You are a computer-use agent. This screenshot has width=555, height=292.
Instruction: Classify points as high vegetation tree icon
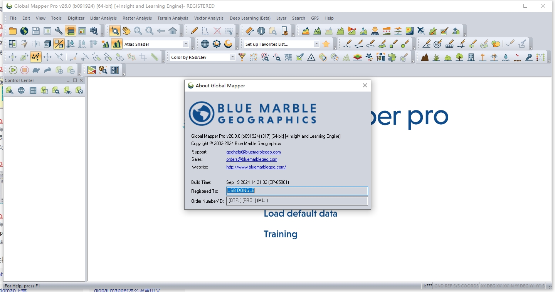coord(459,57)
